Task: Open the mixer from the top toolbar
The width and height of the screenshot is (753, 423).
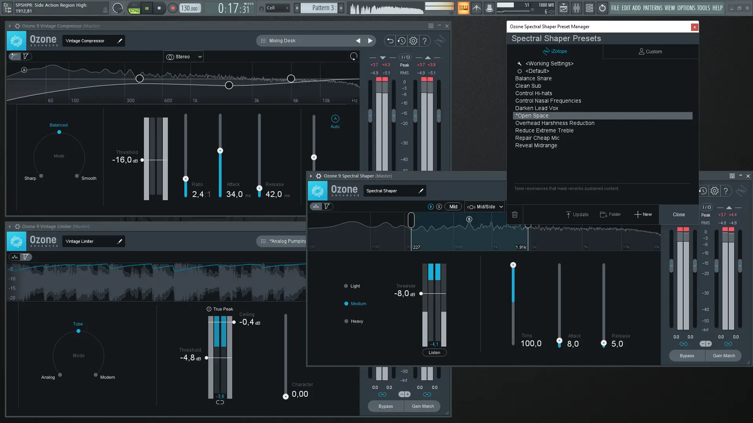Action: (x=577, y=8)
